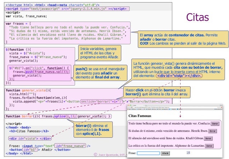Click the highlighted onclick='borrar("+i+")' code
This screenshot has height=159, width=229.
pyautogui.click(x=102, y=101)
